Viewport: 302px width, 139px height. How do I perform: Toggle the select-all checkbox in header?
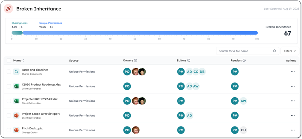9,60
